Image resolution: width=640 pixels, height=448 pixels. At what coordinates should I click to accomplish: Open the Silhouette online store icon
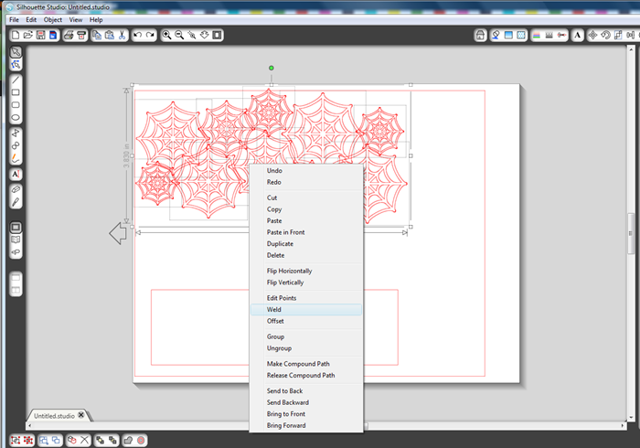point(480,36)
